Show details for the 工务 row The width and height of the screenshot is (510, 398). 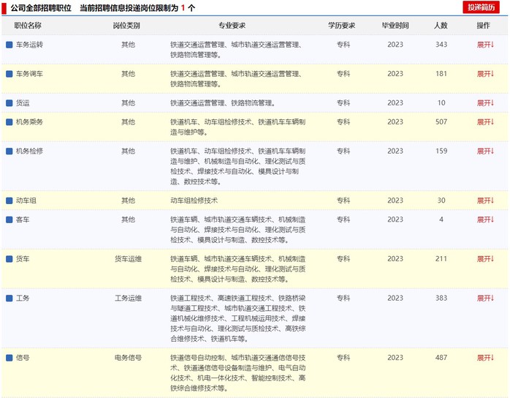click(x=485, y=298)
